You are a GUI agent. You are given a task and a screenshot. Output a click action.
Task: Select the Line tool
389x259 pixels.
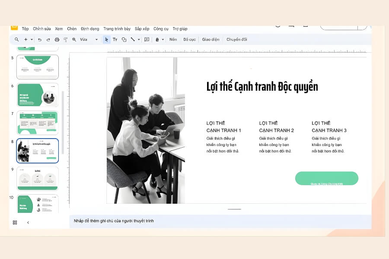(133, 39)
